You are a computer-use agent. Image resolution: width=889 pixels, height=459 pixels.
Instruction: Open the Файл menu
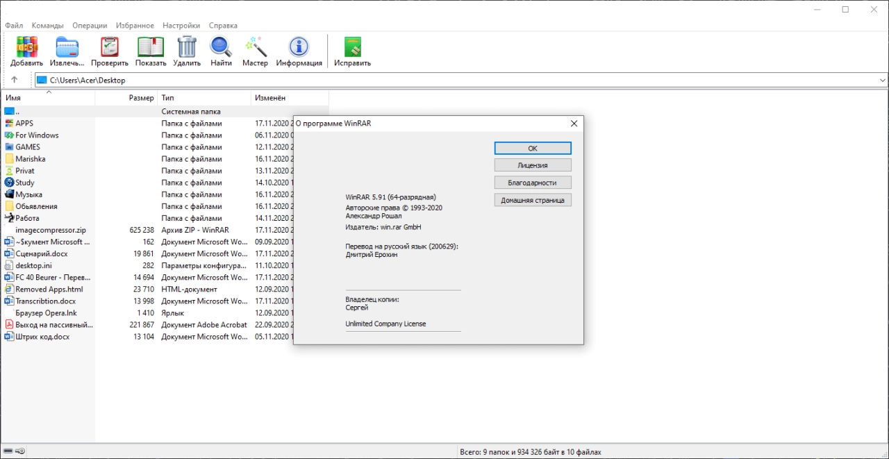point(14,26)
